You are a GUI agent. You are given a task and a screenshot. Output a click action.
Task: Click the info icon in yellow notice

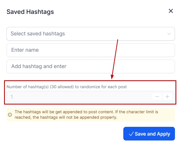click(10, 115)
